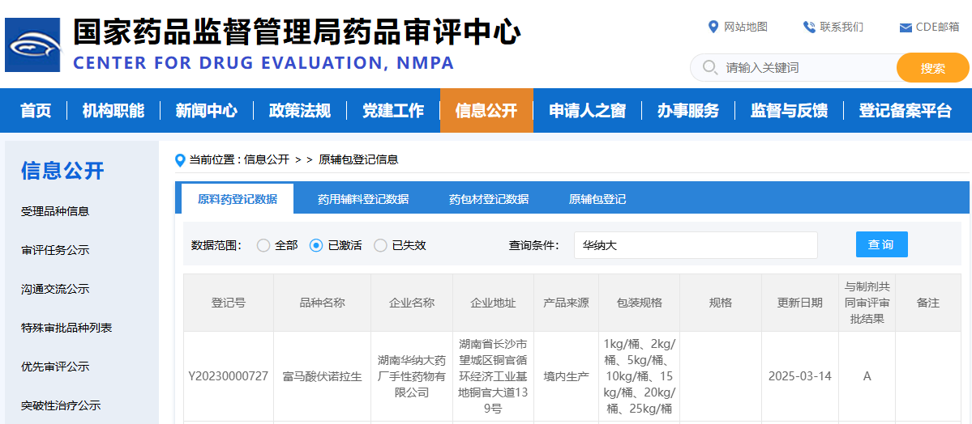Switch to the 药用辅料登记数据 tab
This screenshot has height=424, width=972.
[x=362, y=199]
